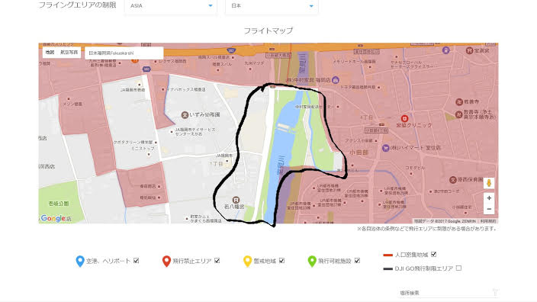Click the 飛行可能施設 legend label
This screenshot has width=537, height=302.
click(335, 261)
